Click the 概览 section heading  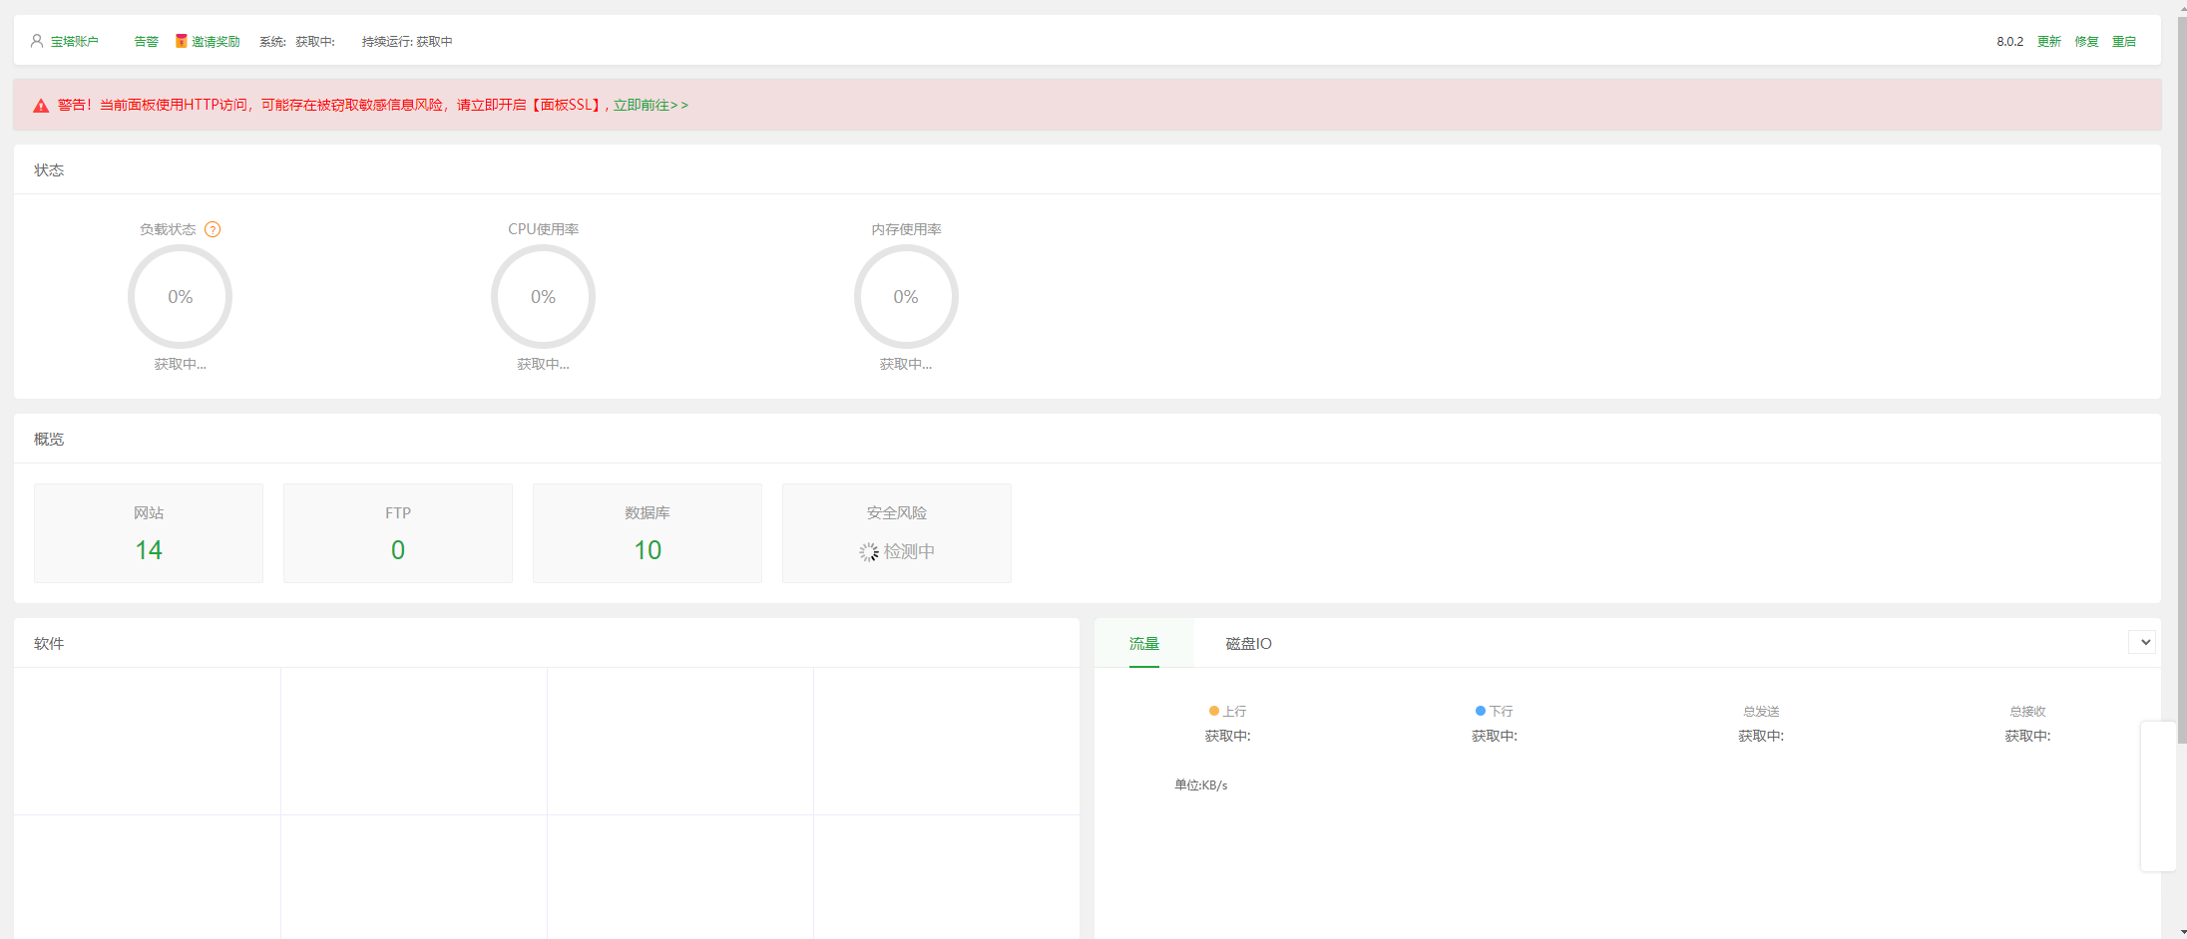(49, 440)
